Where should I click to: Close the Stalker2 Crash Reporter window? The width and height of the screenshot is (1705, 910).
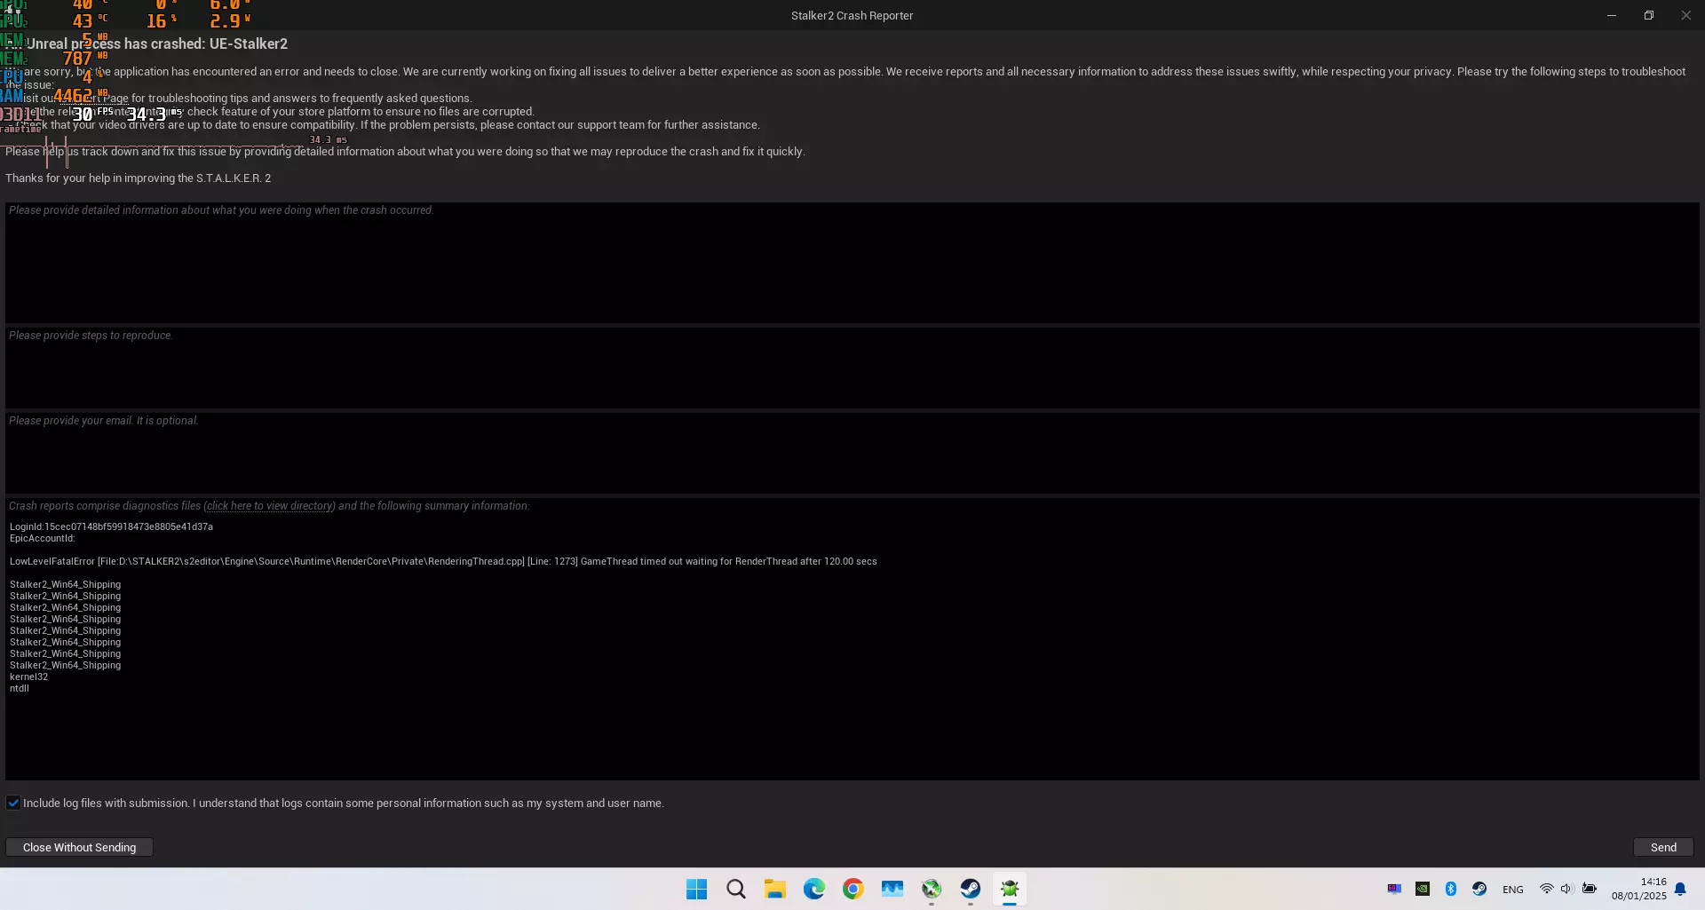click(x=1686, y=15)
